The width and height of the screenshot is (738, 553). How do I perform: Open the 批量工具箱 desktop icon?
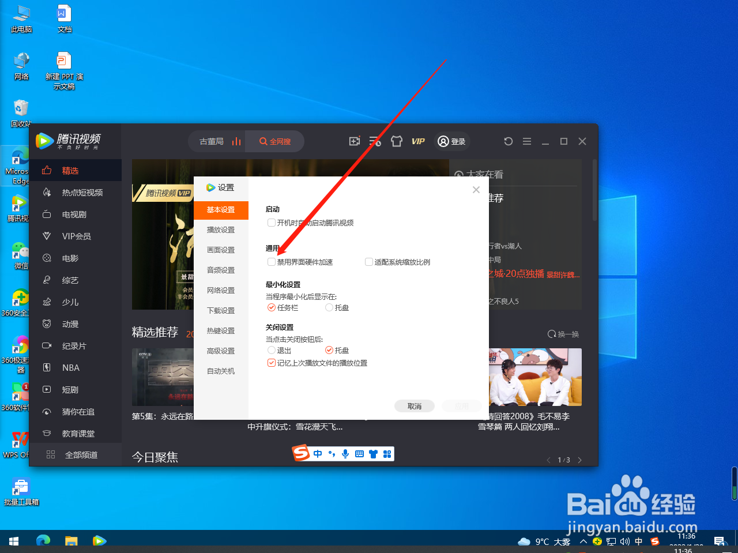(x=21, y=492)
